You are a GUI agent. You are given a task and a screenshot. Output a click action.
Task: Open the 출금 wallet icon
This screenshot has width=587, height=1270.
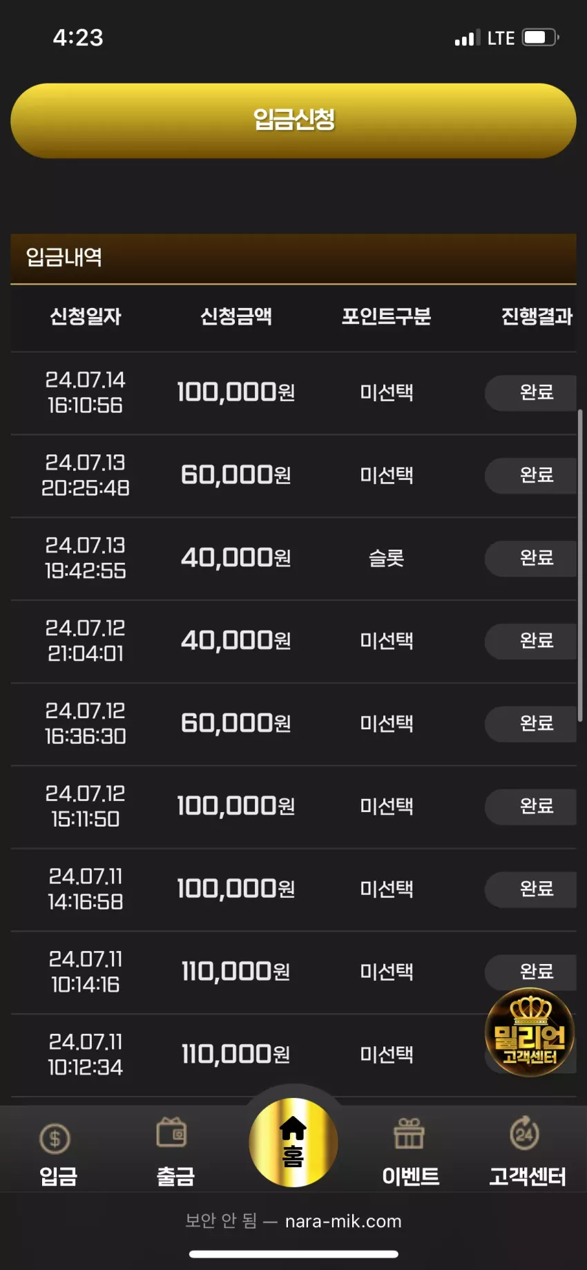coord(172,1133)
